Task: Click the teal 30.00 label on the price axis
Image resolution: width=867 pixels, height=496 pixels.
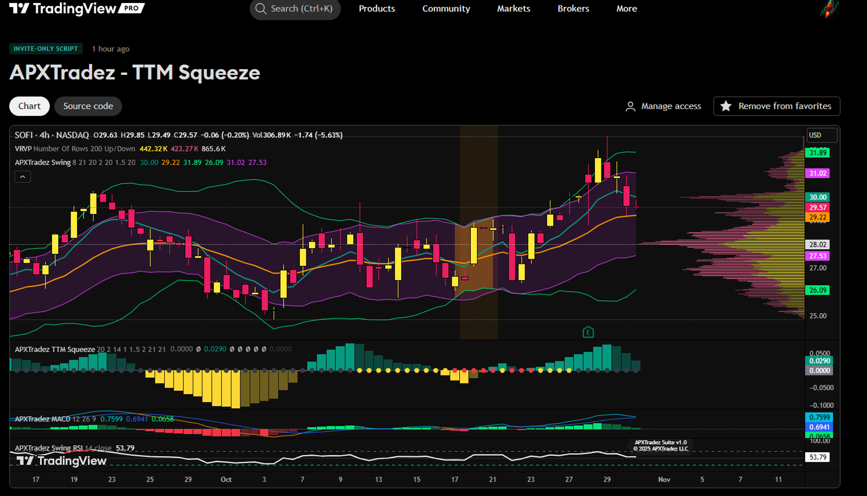Action: (x=817, y=197)
